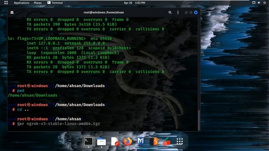Open the Applications menu
The width and height of the screenshot is (269, 151).
click(x=21, y=3)
